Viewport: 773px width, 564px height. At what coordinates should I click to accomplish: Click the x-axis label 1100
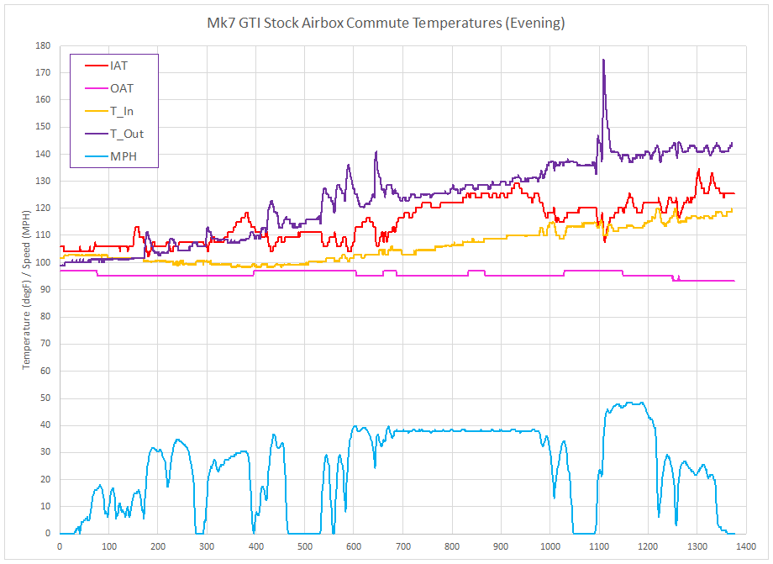tap(599, 546)
